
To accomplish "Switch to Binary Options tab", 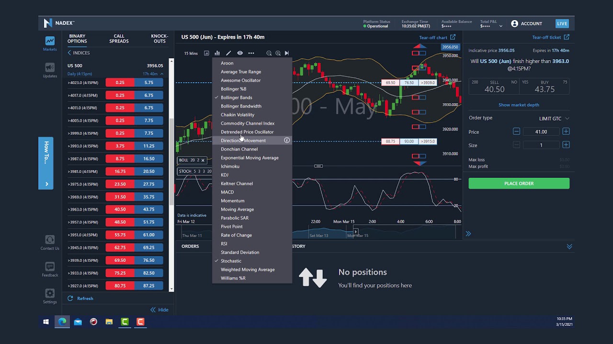I will click(x=77, y=39).
